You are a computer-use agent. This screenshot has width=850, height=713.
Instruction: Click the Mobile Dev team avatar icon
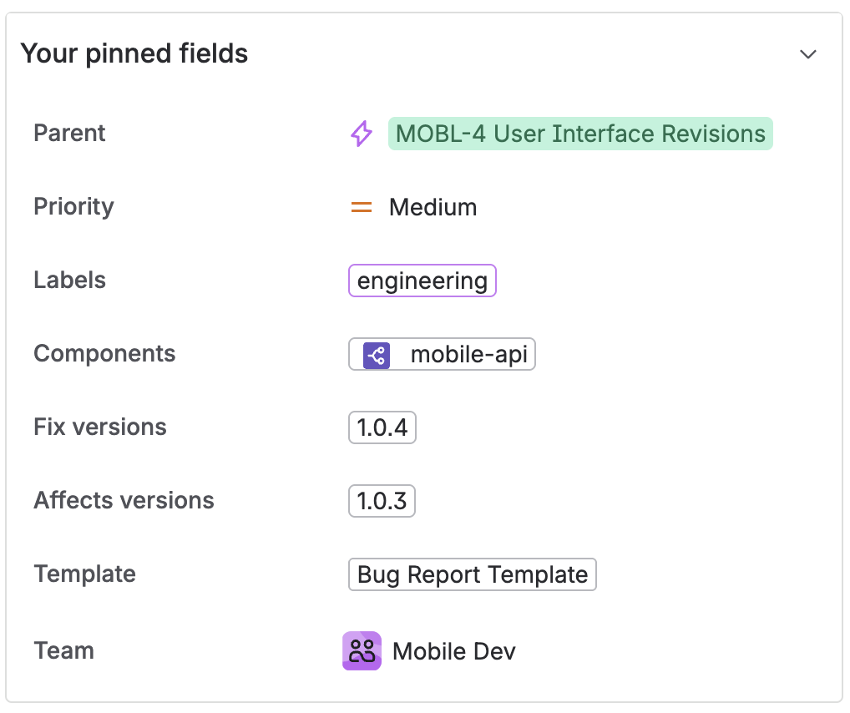362,651
